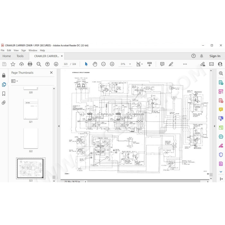Add document to favorites with the star icon
Viewport: 225px width, 225px height.
13,64
